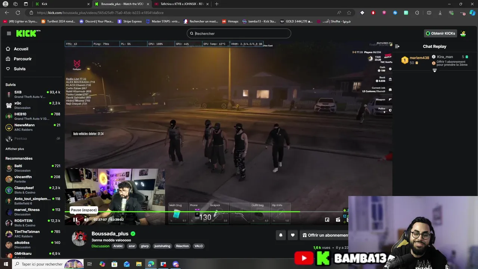The image size is (478, 269).
Task: Open IHEB10 followed channel
Action: click(33, 116)
